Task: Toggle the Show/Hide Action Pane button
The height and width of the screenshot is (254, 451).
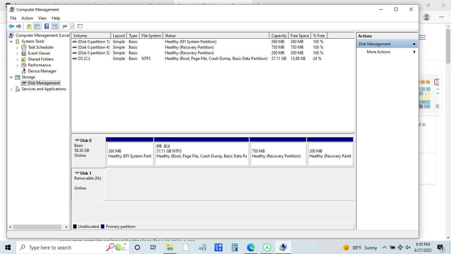Action: point(54,26)
